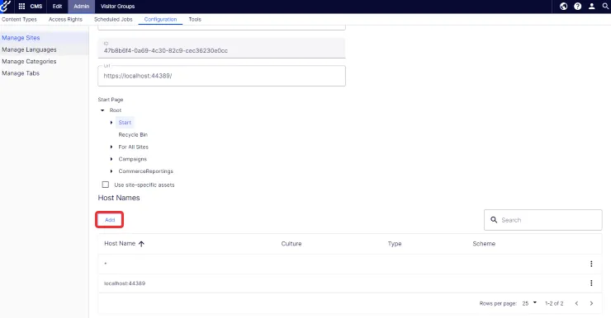The width and height of the screenshot is (611, 318).
Task: Select the Admin top menu
Action: [82, 7]
